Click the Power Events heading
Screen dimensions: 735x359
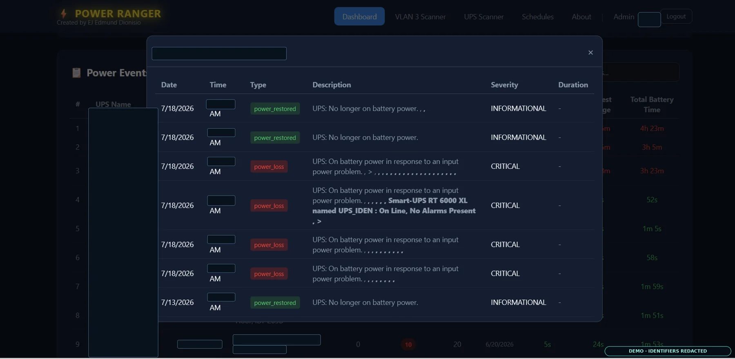tap(116, 73)
